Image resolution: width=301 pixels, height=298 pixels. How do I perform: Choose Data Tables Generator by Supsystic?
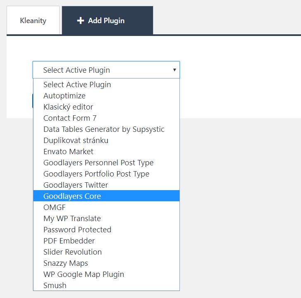pyautogui.click(x=106, y=129)
